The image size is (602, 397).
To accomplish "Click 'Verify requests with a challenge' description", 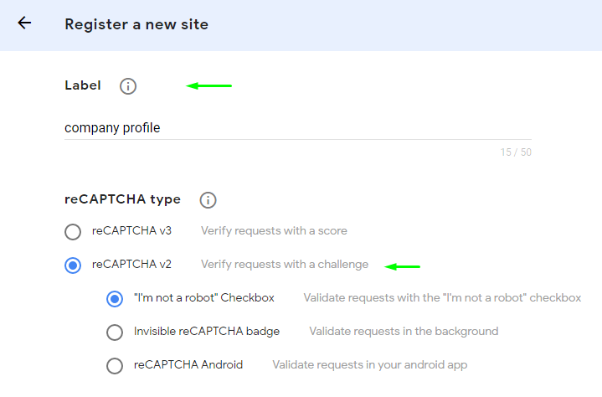I will (x=284, y=264).
